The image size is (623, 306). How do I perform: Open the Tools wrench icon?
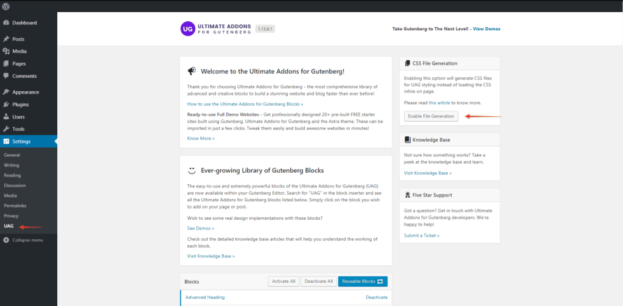click(x=6, y=129)
